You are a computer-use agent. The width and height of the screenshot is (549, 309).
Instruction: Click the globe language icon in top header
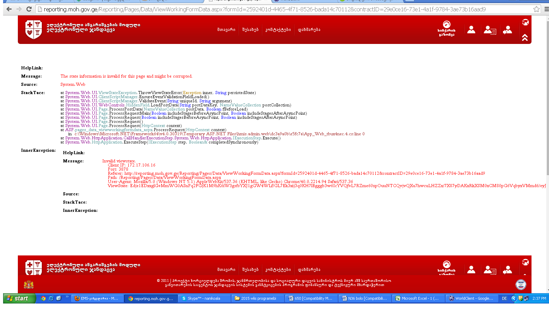click(x=525, y=22)
